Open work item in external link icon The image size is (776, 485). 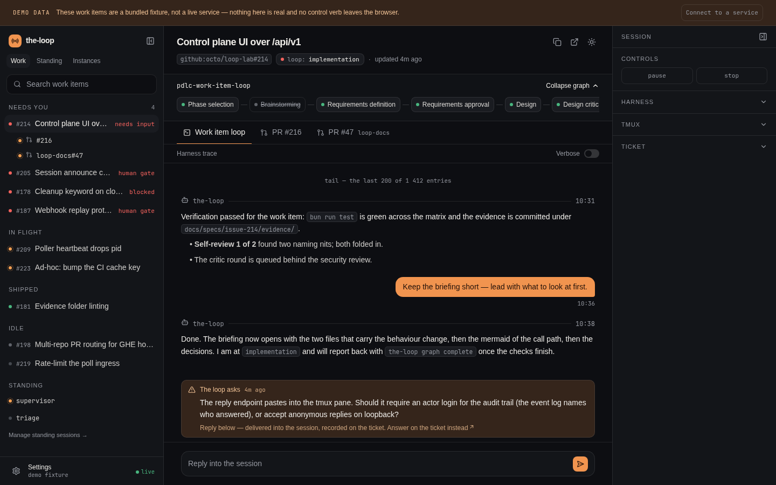pos(574,42)
